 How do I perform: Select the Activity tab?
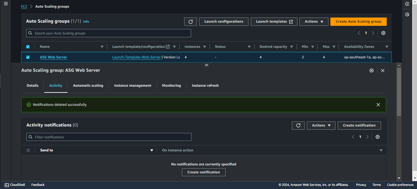(x=56, y=86)
